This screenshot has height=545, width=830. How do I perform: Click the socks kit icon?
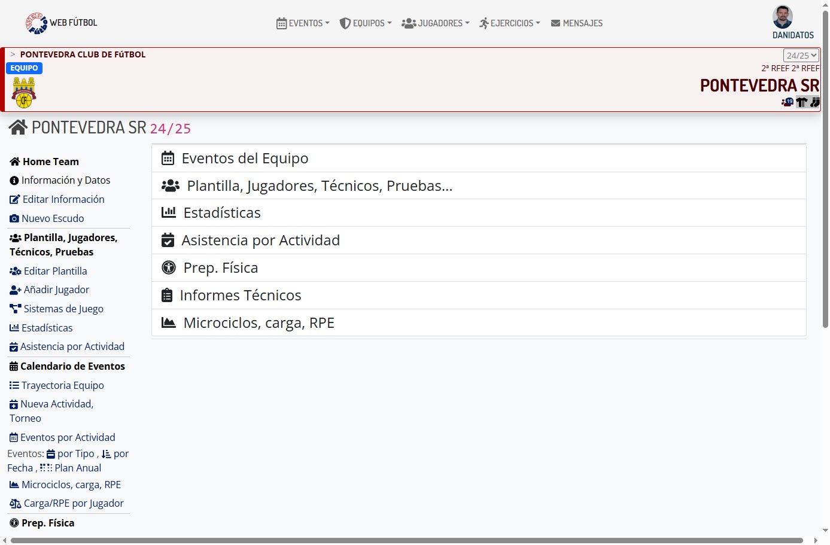(x=814, y=102)
